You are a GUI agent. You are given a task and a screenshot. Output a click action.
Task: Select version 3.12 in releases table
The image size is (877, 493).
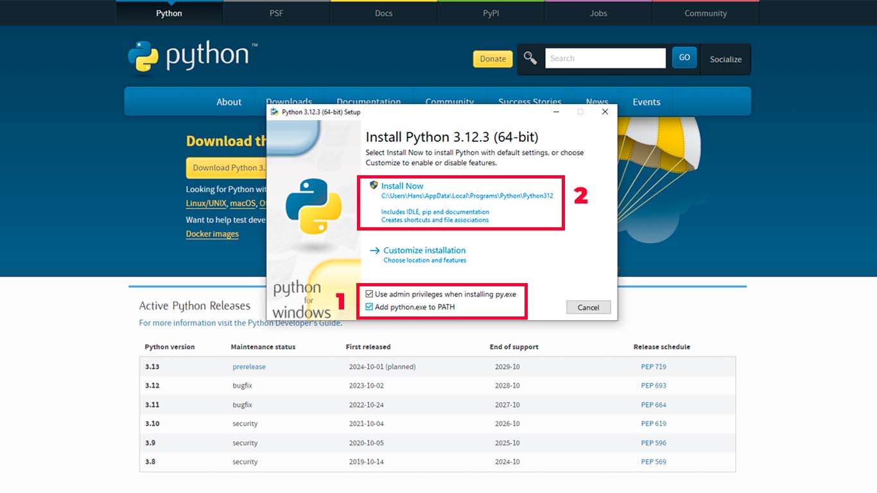(x=152, y=386)
